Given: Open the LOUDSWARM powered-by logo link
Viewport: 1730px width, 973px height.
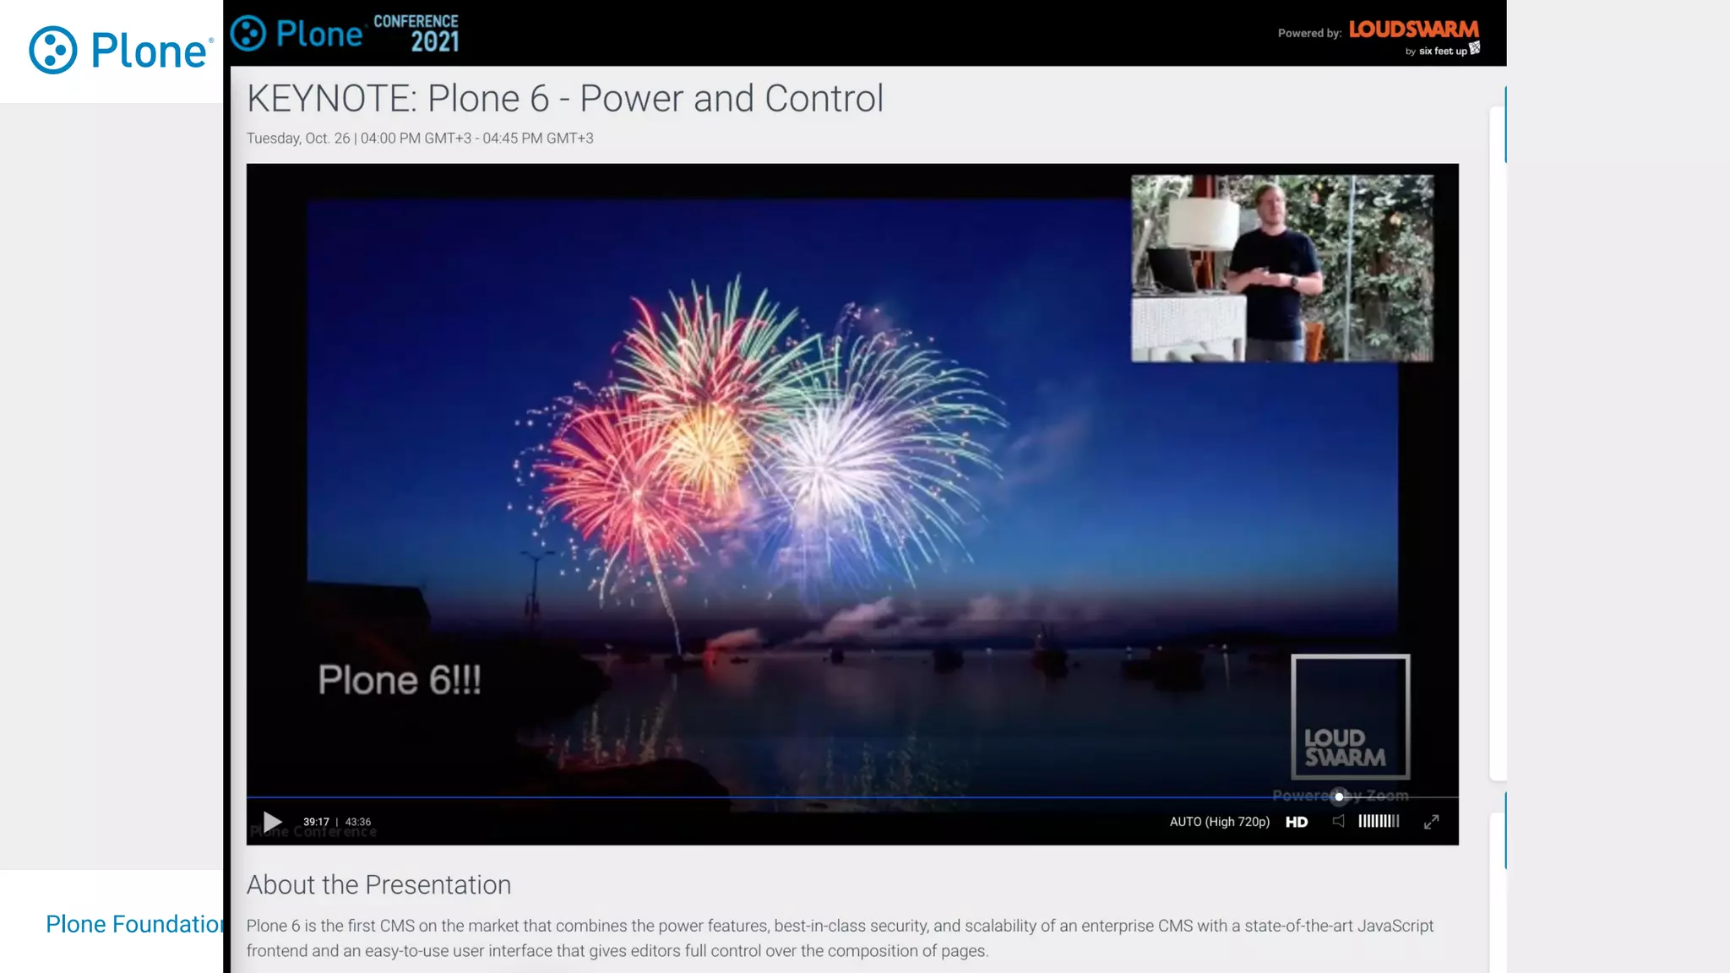Looking at the screenshot, I should click(x=1413, y=30).
